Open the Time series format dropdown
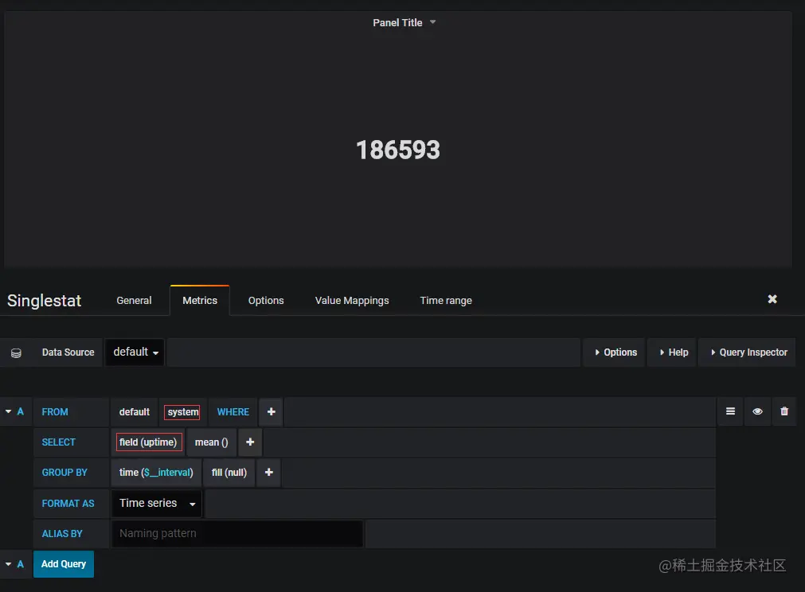 [157, 503]
